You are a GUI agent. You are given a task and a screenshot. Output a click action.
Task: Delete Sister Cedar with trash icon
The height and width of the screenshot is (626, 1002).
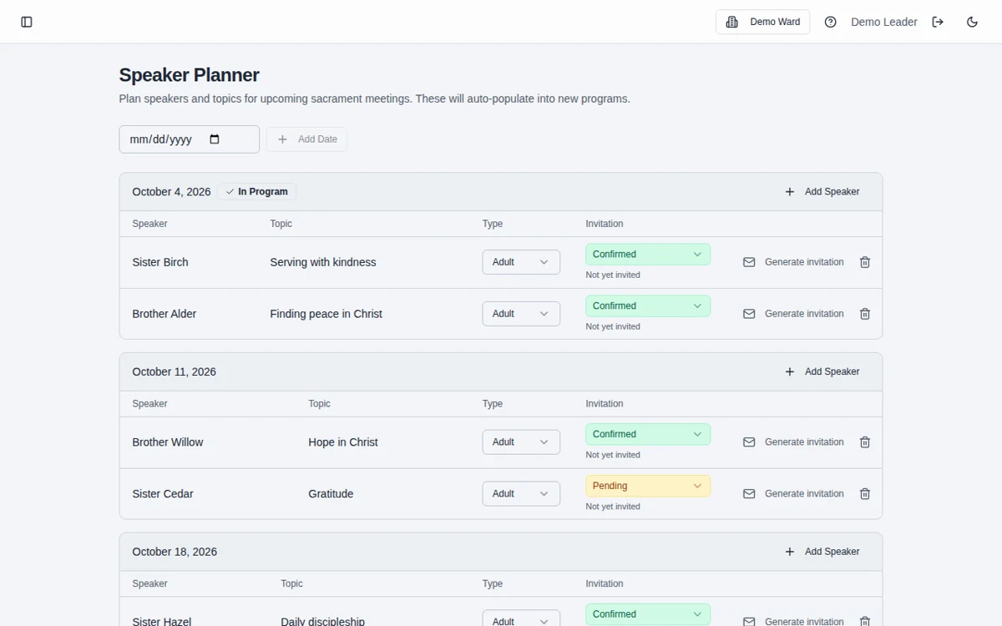pyautogui.click(x=865, y=494)
